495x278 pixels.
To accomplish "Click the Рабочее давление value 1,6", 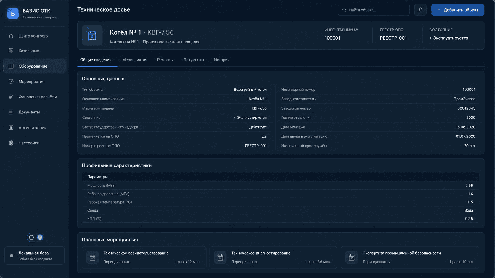I will [x=470, y=194].
